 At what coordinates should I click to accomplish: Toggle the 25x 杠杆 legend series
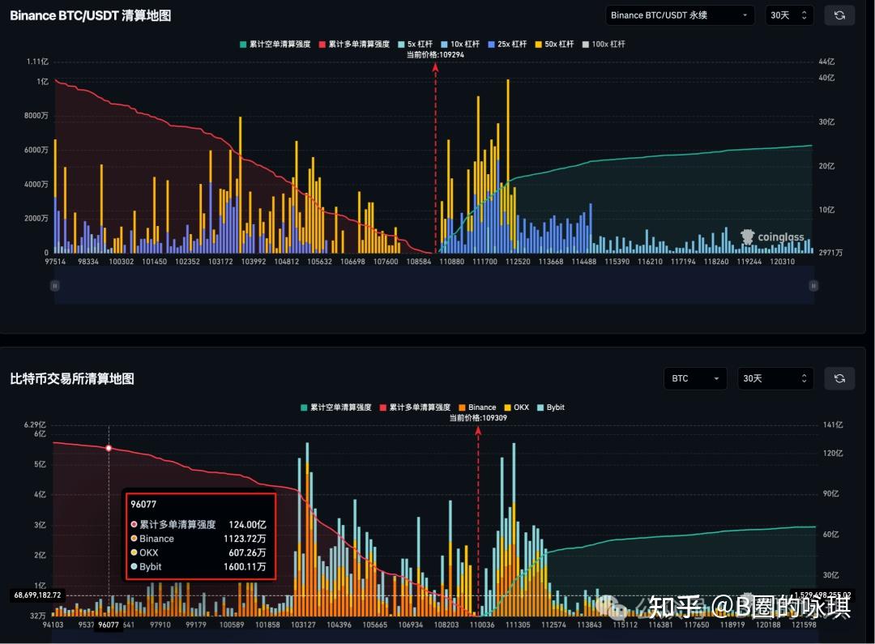pos(507,44)
